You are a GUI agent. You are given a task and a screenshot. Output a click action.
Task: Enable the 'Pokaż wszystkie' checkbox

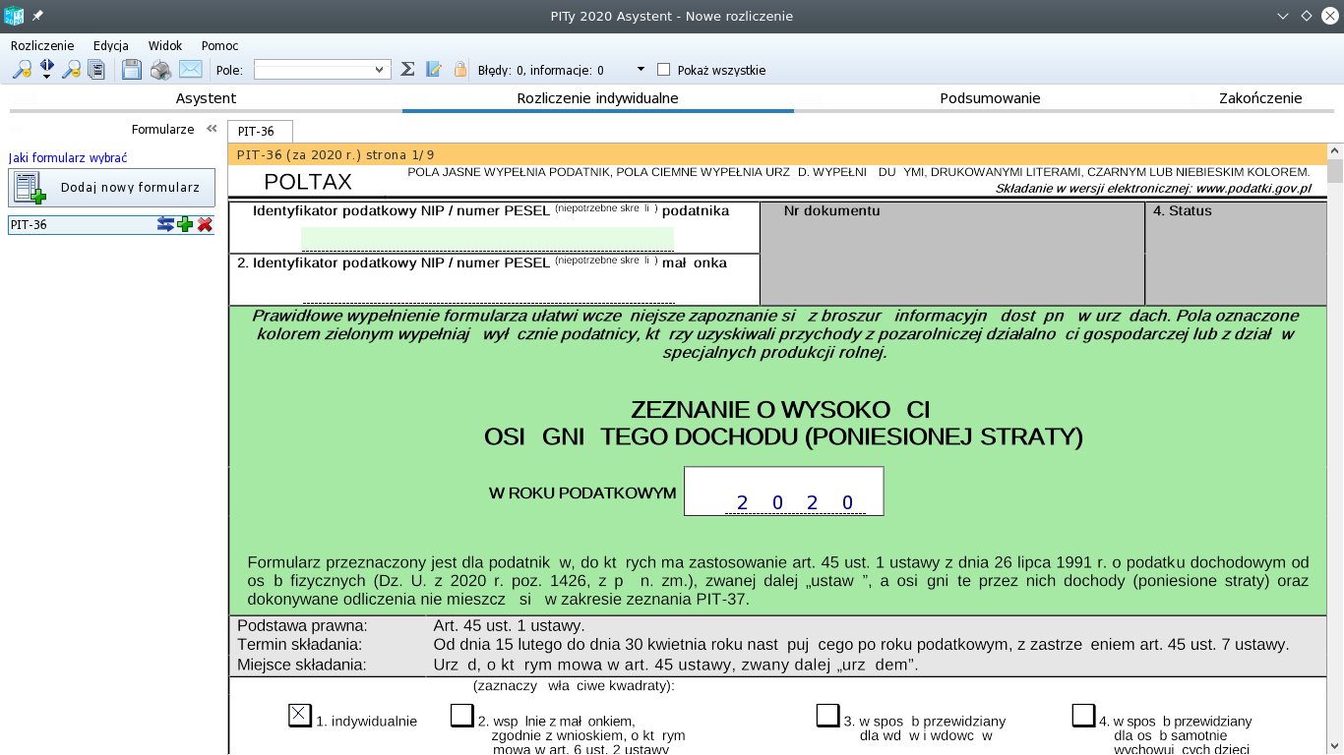point(663,70)
